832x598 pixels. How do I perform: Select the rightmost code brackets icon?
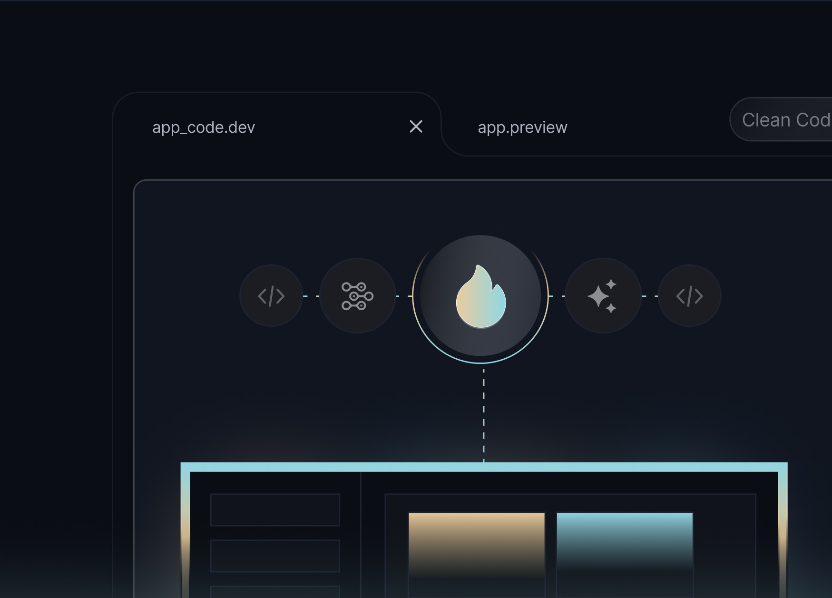pos(689,296)
